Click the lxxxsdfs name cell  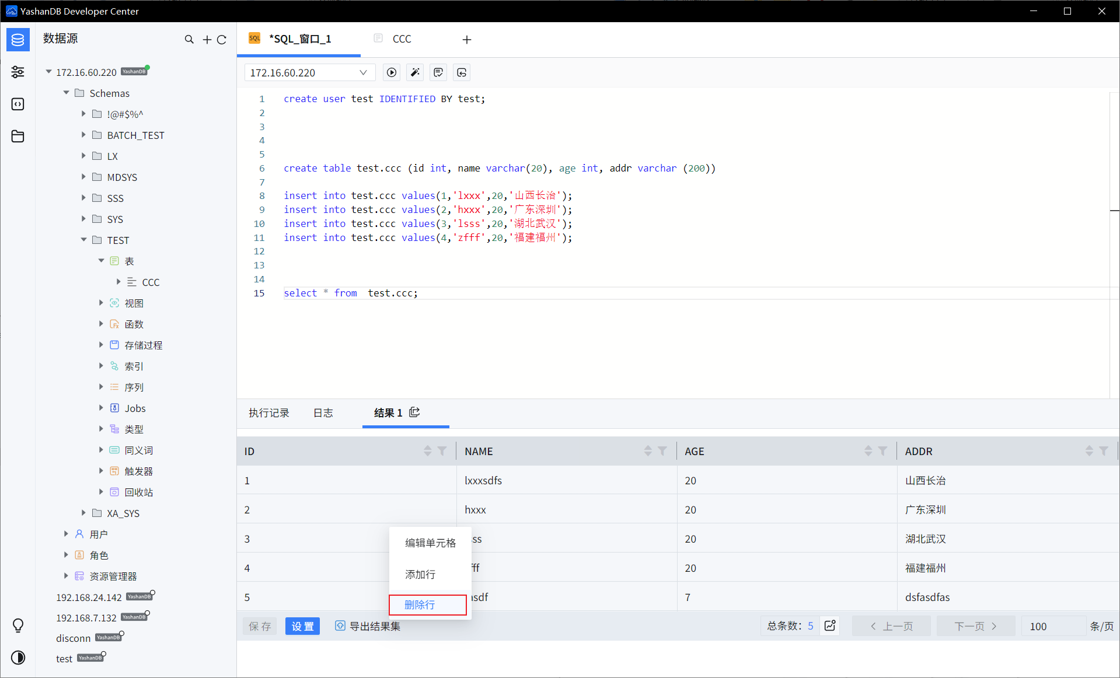(566, 480)
